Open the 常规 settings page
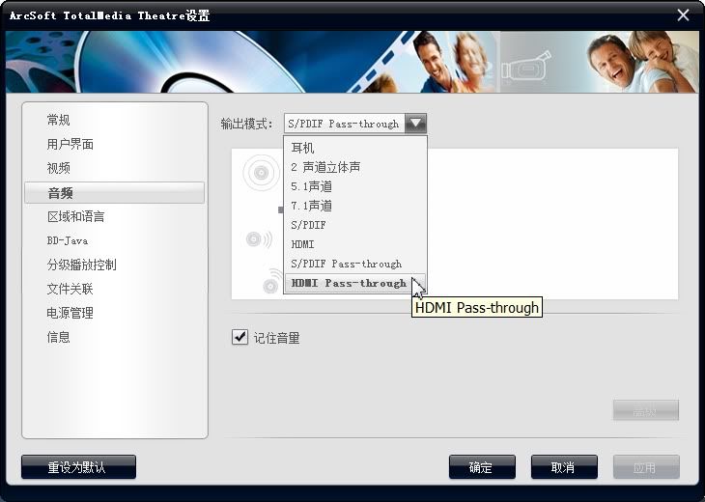Screen dimensions: 705x502 click(x=59, y=120)
